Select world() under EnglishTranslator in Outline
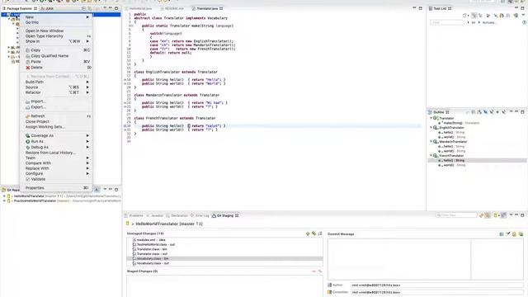Image resolution: width=528 pixels, height=297 pixels. 452,137
